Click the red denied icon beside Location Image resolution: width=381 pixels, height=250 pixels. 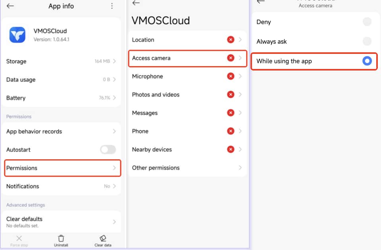(x=231, y=40)
